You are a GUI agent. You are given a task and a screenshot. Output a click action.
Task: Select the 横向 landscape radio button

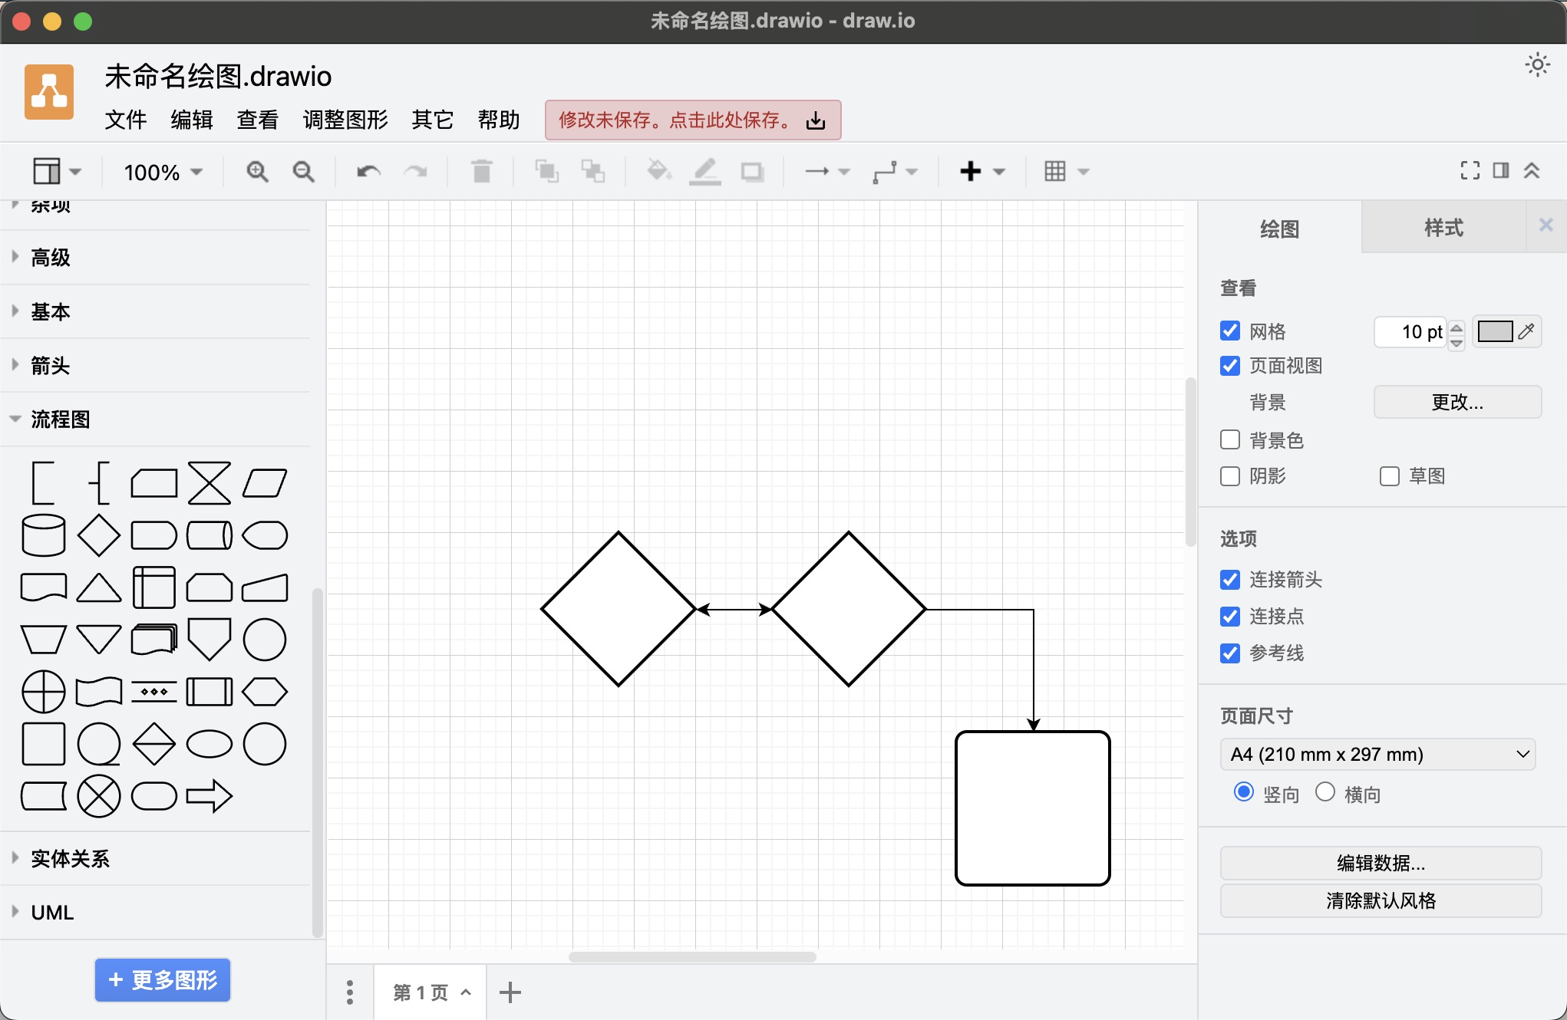point(1325,792)
